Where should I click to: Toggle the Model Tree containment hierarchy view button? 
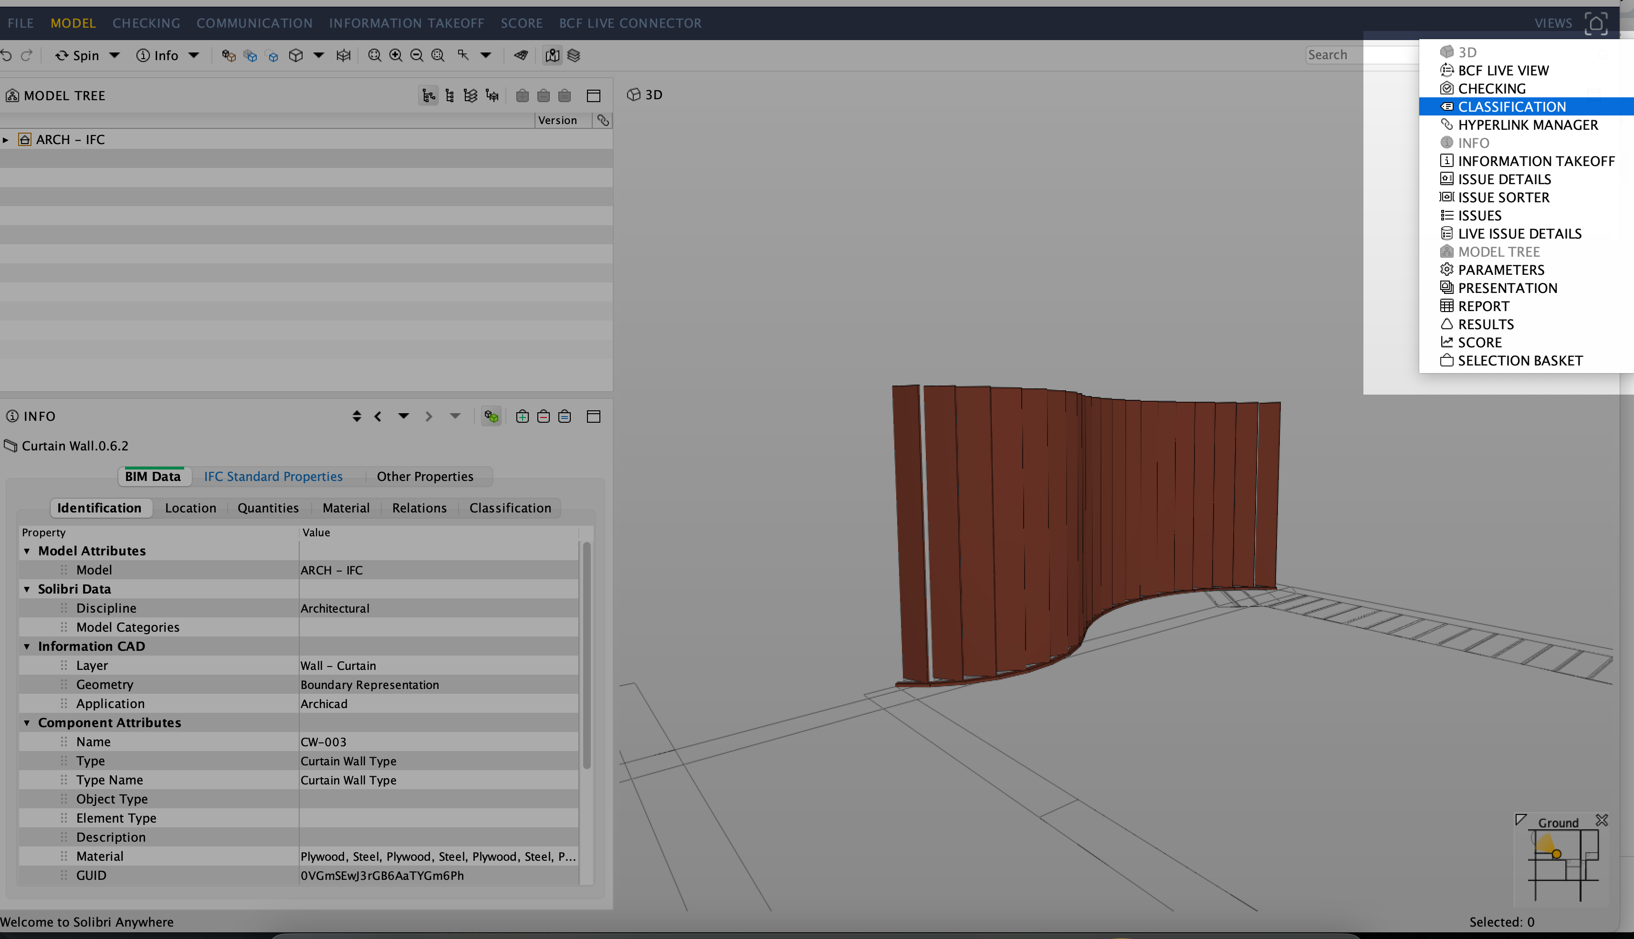tap(428, 95)
